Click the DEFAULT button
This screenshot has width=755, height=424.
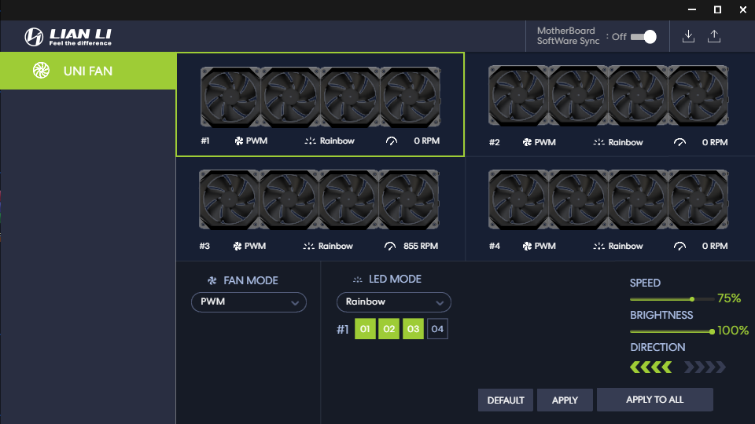point(506,400)
